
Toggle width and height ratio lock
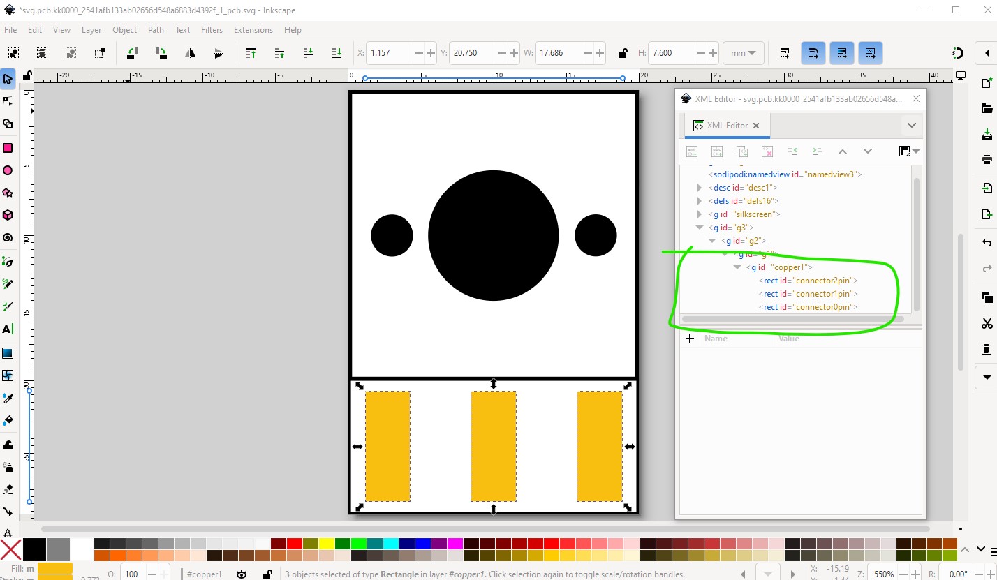[x=622, y=53]
